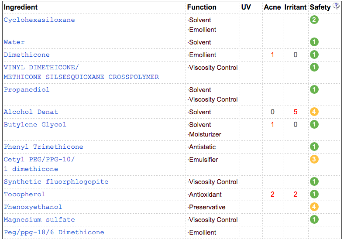
Task: Click Alcohol Denat's orange safety rating 4 badge
Action: click(x=314, y=112)
